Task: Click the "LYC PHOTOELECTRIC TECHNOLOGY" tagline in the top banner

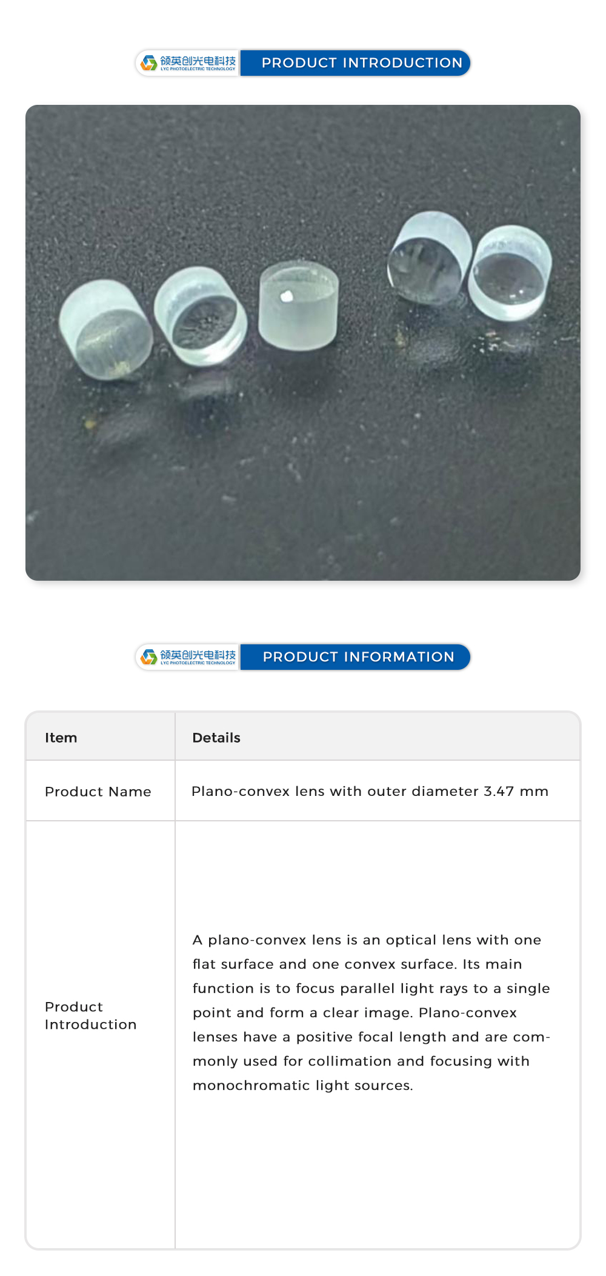Action: (198, 69)
